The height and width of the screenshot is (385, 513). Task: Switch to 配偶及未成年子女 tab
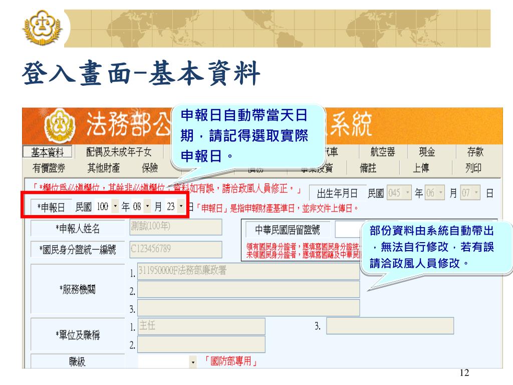tap(119, 152)
